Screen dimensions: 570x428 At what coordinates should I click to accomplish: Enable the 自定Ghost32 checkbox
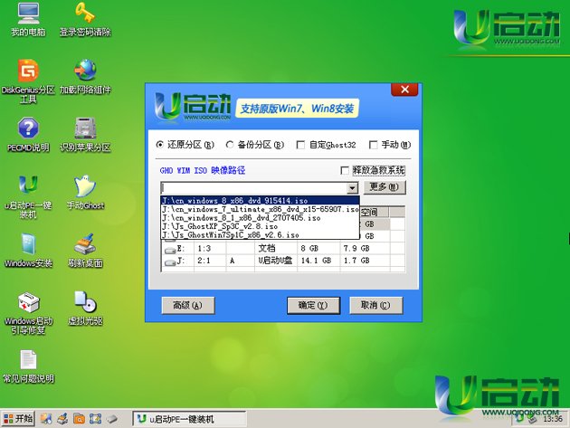pyautogui.click(x=301, y=145)
